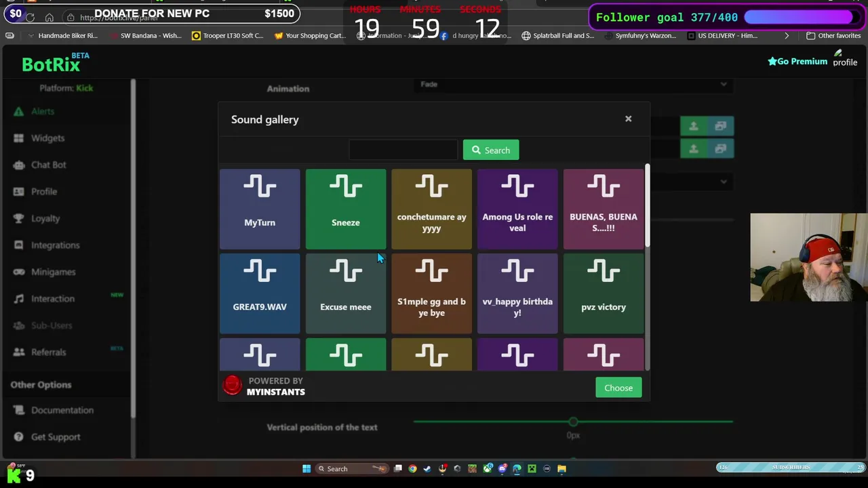
Task: Open Task View on the taskbar
Action: click(x=398, y=468)
